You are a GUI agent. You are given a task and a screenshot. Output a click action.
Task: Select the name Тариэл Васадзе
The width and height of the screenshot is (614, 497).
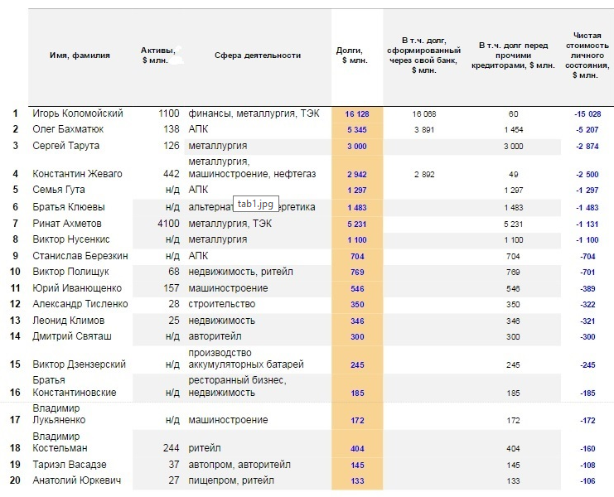(70, 465)
